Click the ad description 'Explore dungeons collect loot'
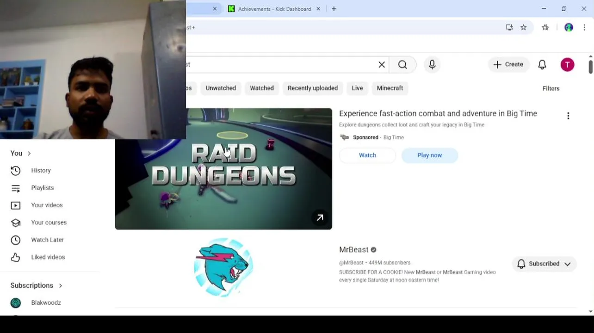Image resolution: width=594 pixels, height=333 pixels. [x=412, y=125]
